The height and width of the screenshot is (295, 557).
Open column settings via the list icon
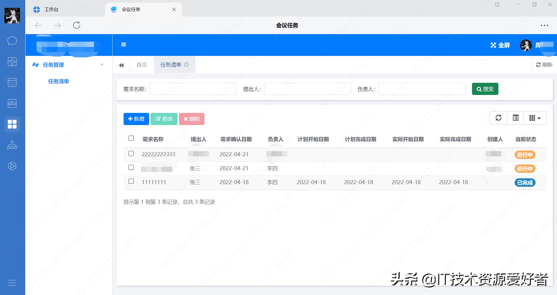[515, 118]
